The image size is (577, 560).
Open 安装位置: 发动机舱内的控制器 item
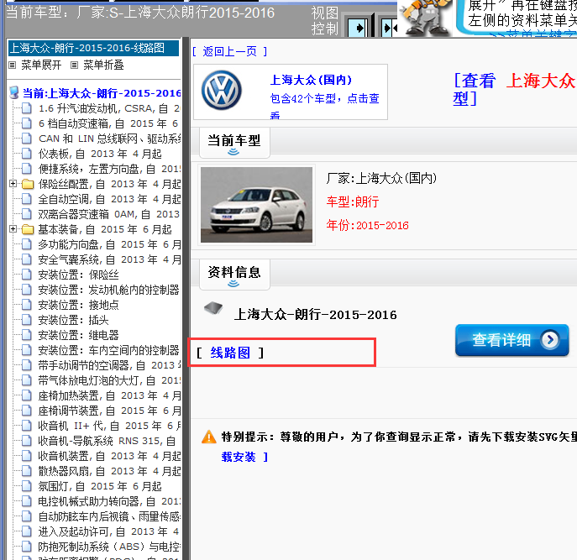point(108,290)
